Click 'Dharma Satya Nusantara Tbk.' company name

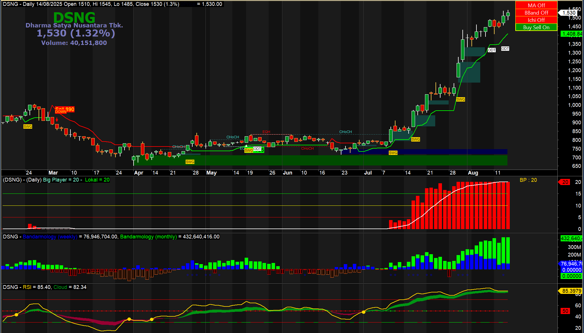tap(74, 25)
